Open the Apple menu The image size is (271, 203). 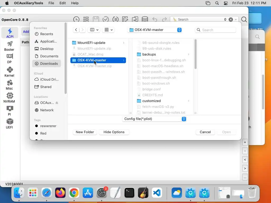(x=7, y=3)
